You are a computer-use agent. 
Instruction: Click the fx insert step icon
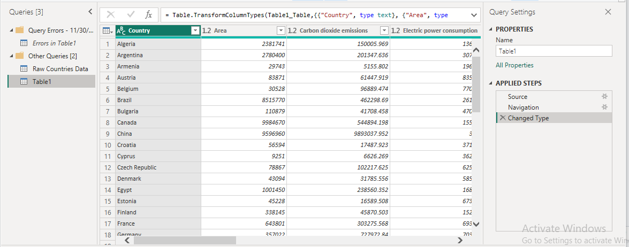[x=148, y=15]
